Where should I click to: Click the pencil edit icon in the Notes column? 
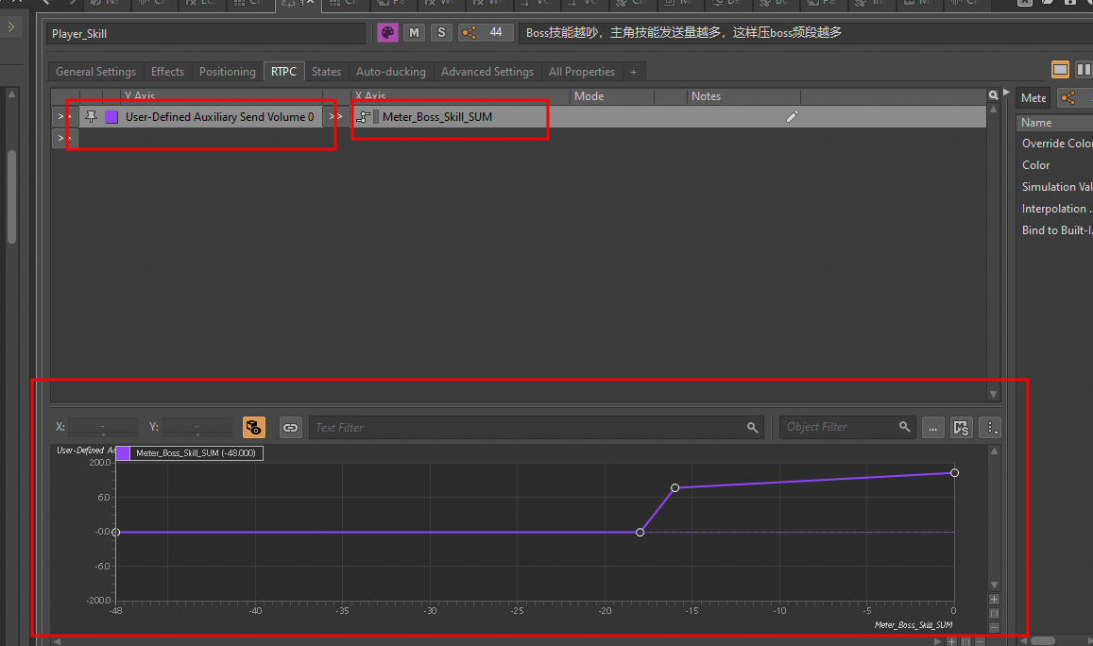coord(792,117)
